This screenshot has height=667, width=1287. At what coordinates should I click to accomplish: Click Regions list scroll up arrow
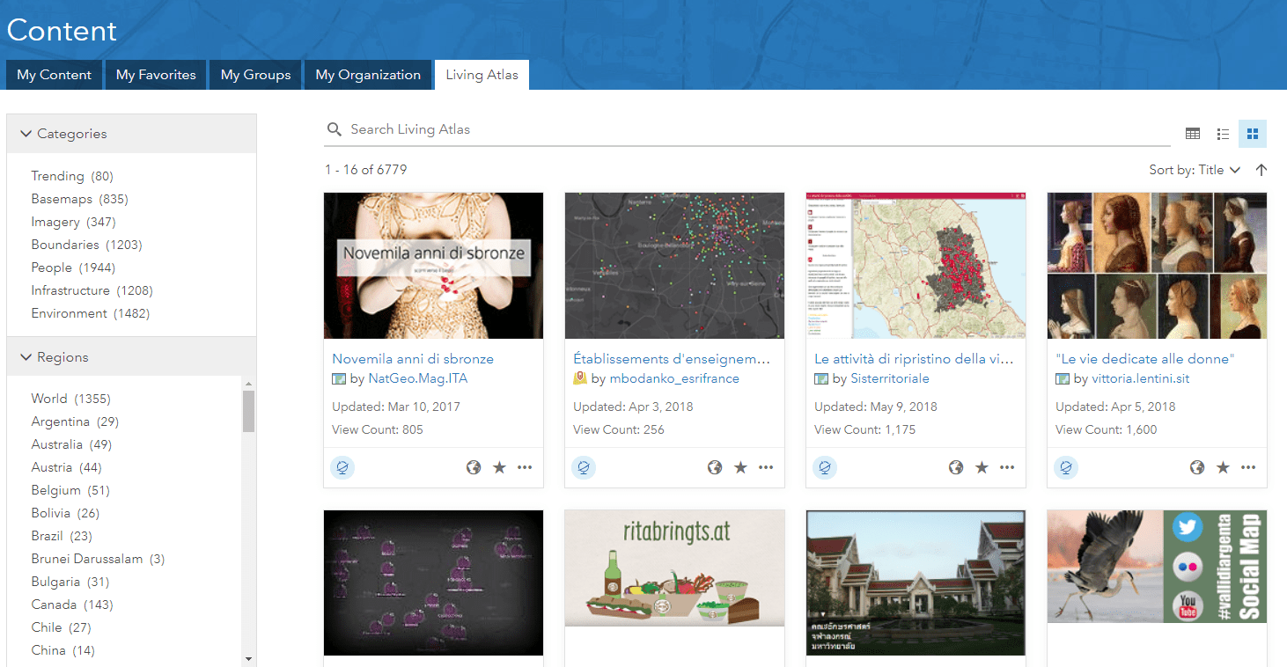tap(248, 384)
